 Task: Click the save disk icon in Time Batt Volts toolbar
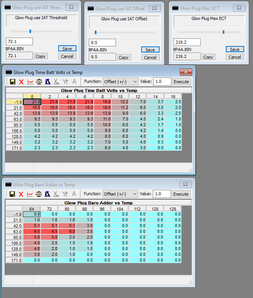(x=12, y=82)
